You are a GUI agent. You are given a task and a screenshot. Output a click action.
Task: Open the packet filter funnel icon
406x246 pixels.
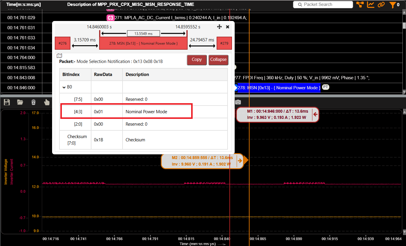(x=392, y=5)
